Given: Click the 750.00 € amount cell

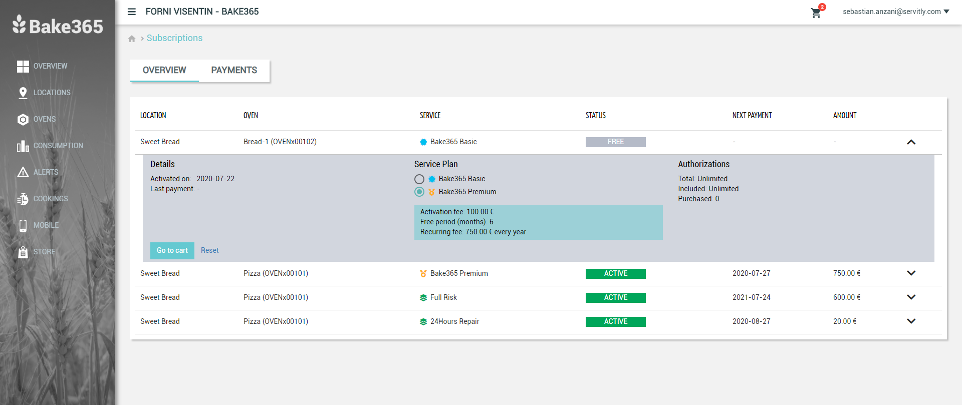Looking at the screenshot, I should coord(847,273).
